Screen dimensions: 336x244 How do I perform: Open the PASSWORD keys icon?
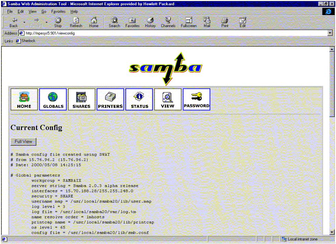coord(197,99)
